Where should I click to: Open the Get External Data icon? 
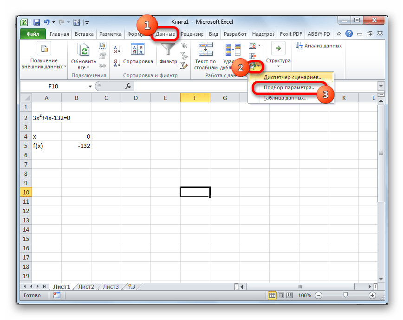(x=44, y=48)
